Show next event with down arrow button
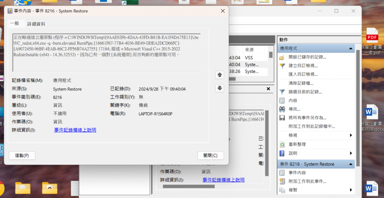 coord(220,88)
